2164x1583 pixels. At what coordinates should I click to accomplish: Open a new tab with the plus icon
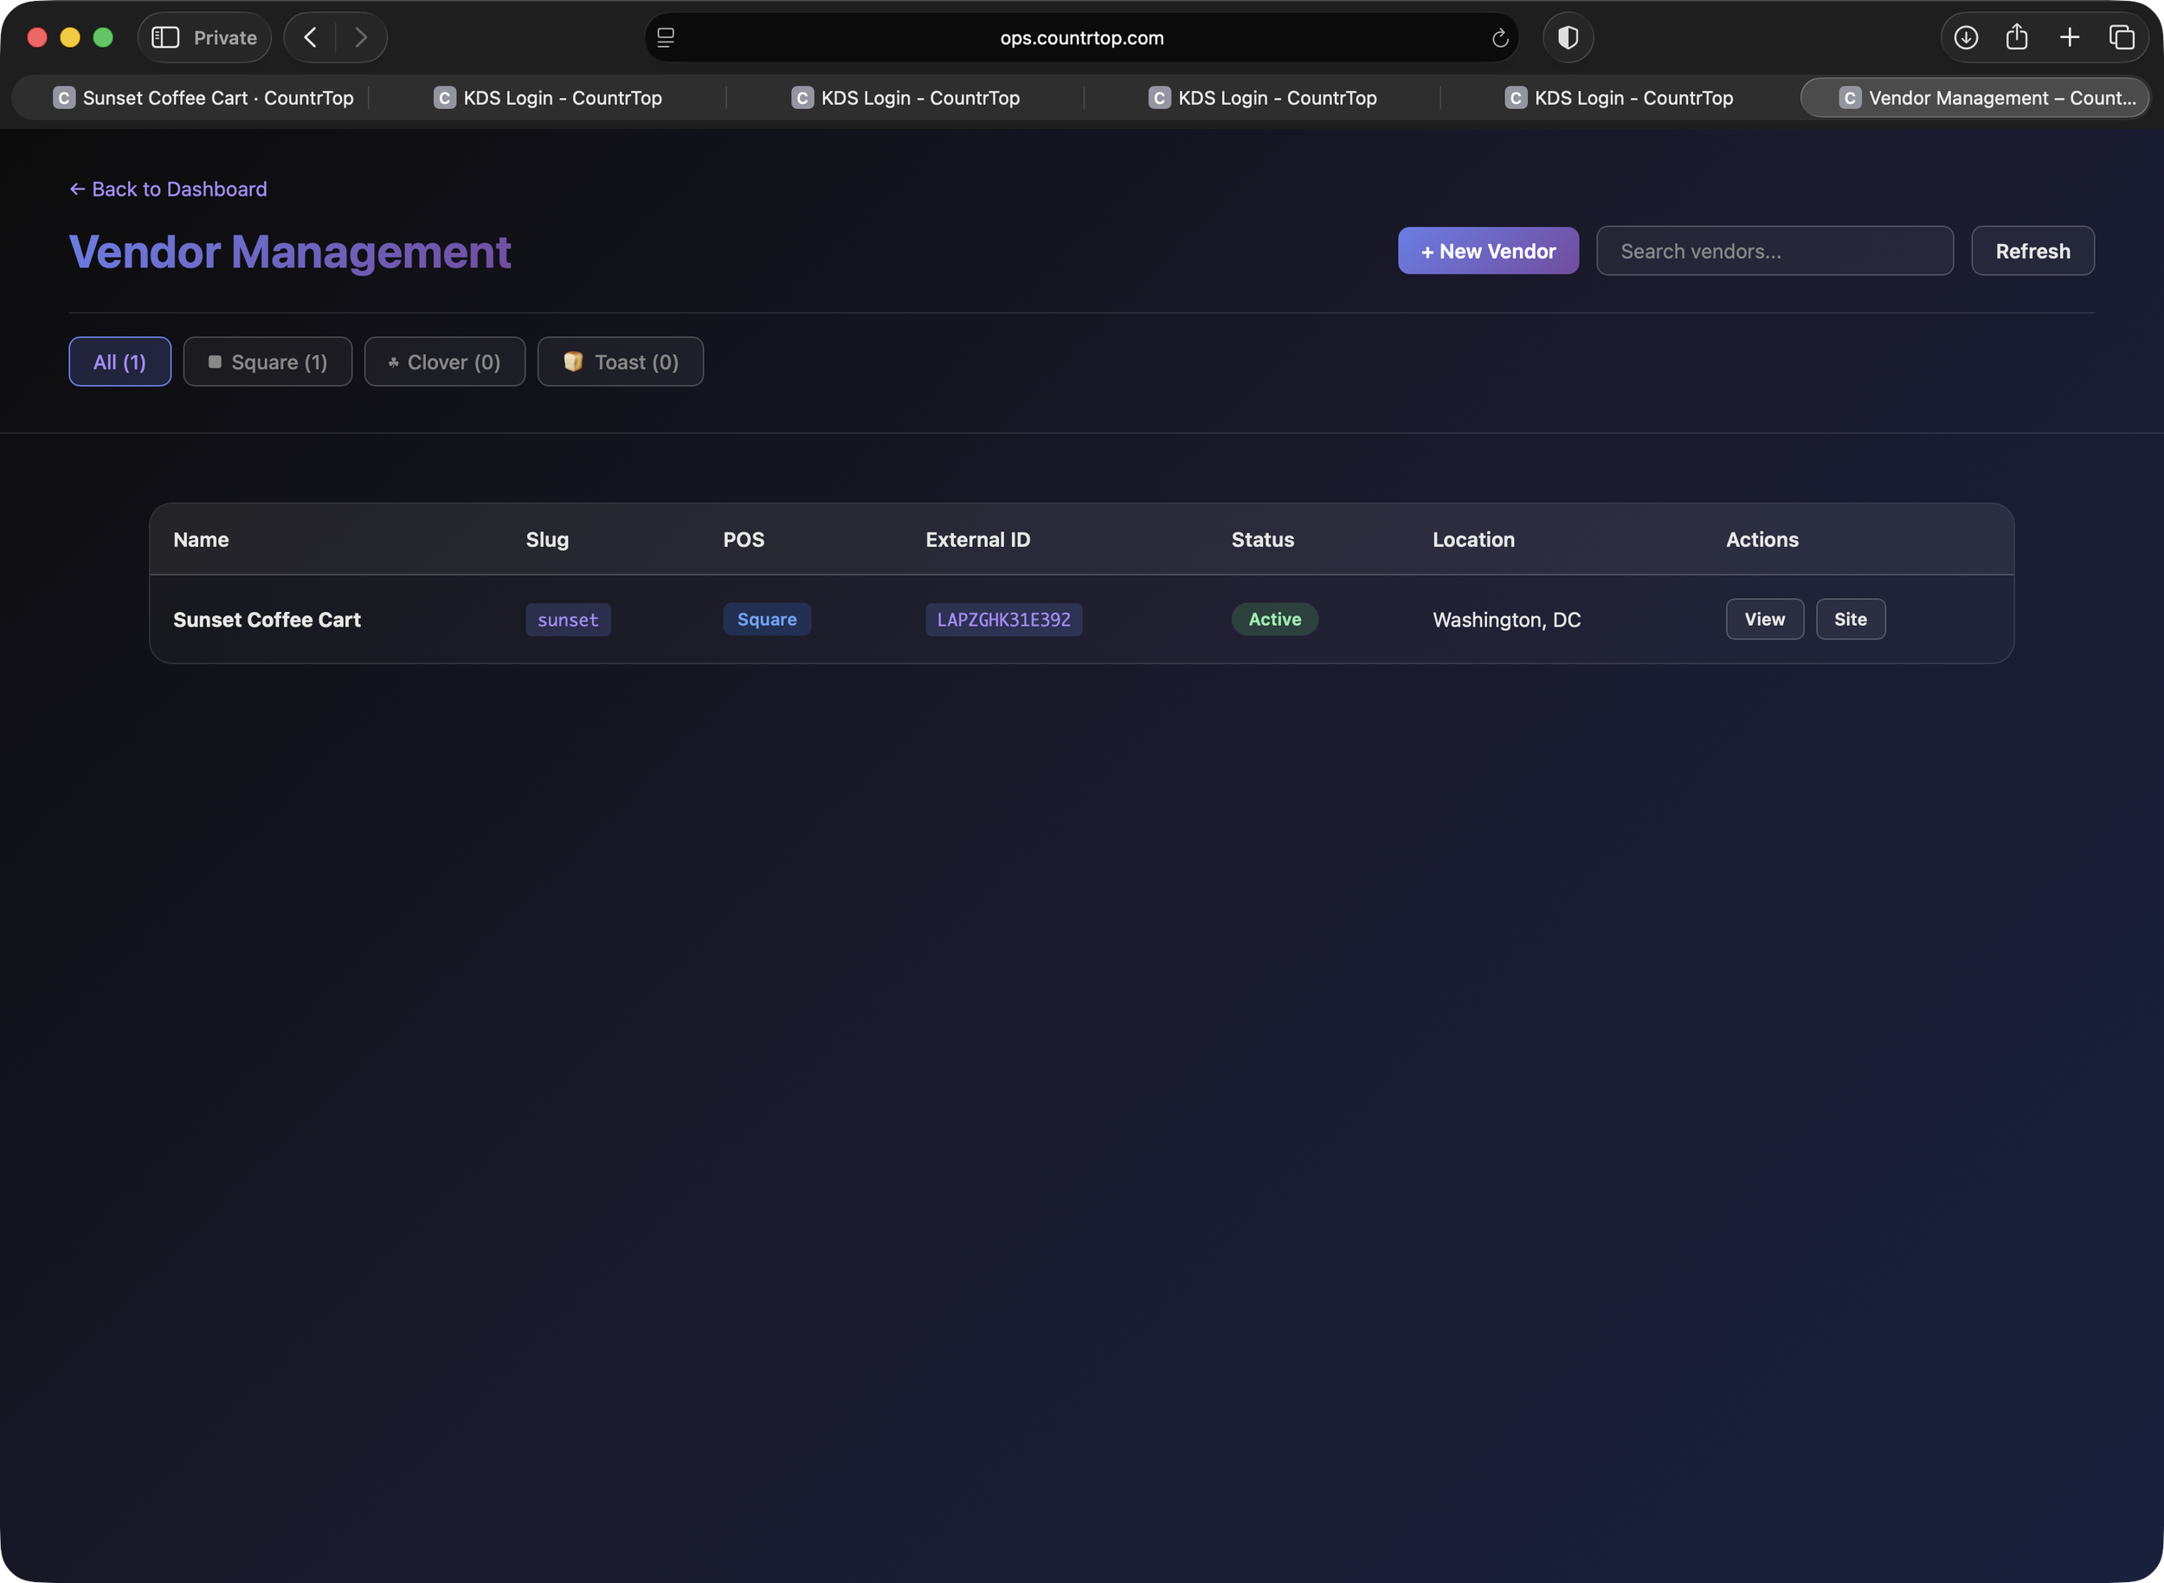(x=2070, y=37)
